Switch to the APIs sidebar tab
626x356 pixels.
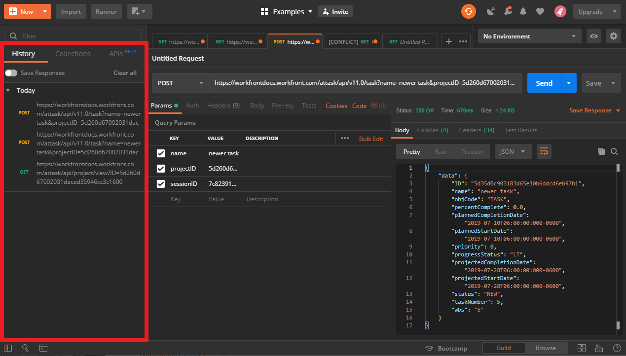click(123, 53)
